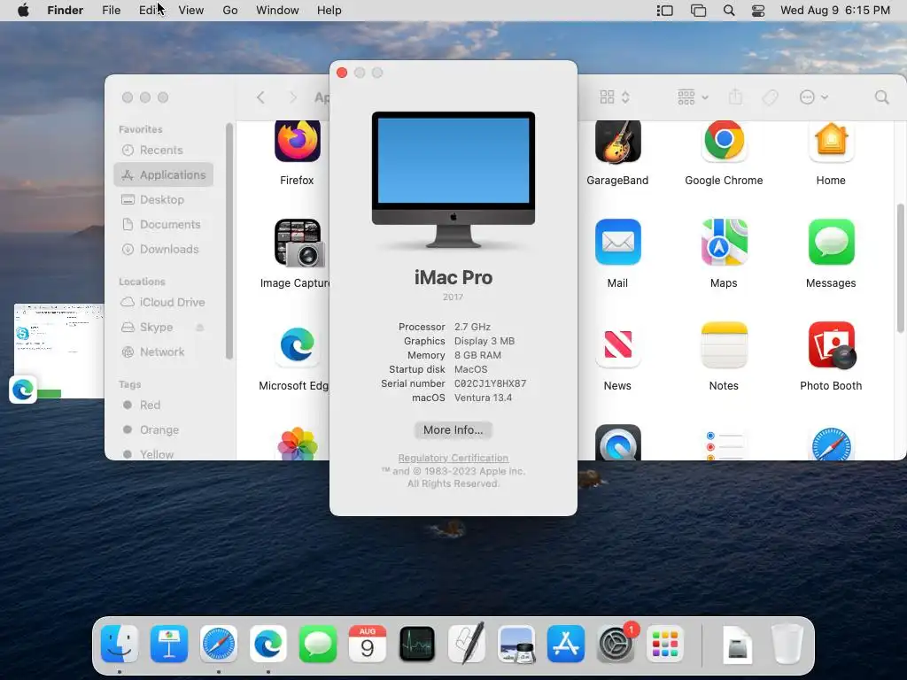The image size is (907, 680).
Task: Open the Reminders app icon in Finder
Action: pos(724,444)
